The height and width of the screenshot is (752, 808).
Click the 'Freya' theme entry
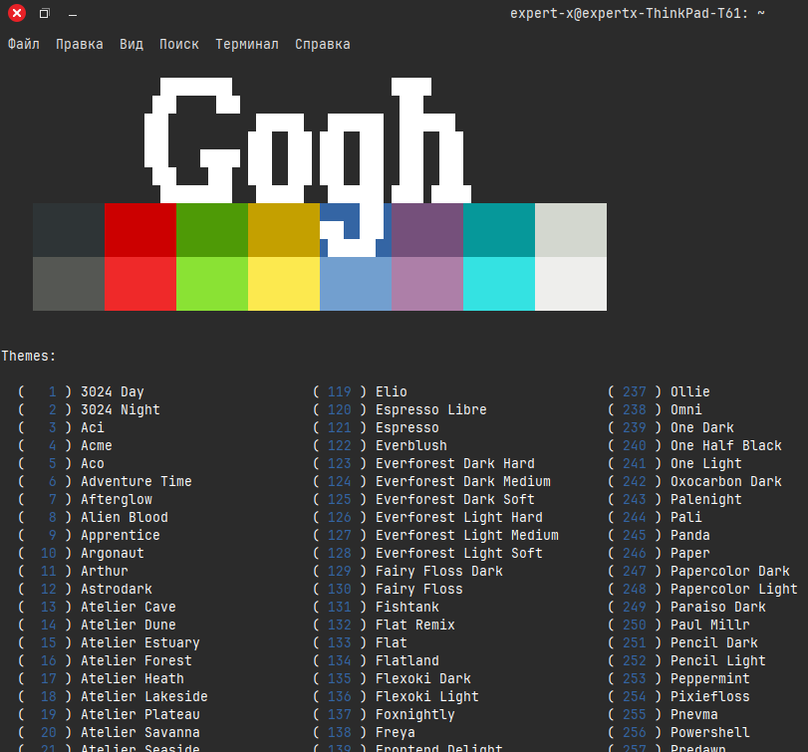(x=396, y=732)
